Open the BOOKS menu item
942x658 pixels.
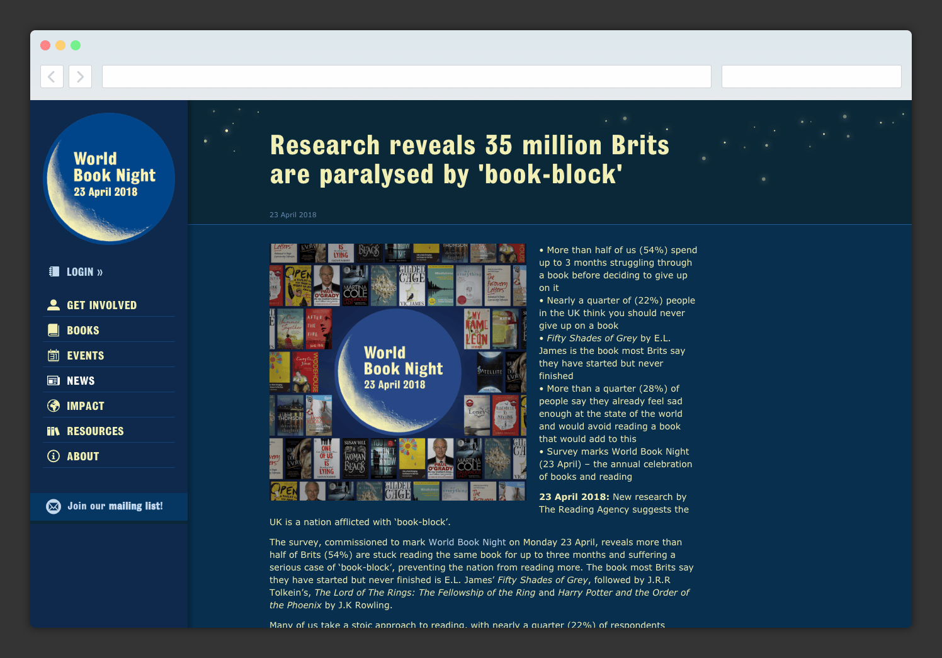83,331
